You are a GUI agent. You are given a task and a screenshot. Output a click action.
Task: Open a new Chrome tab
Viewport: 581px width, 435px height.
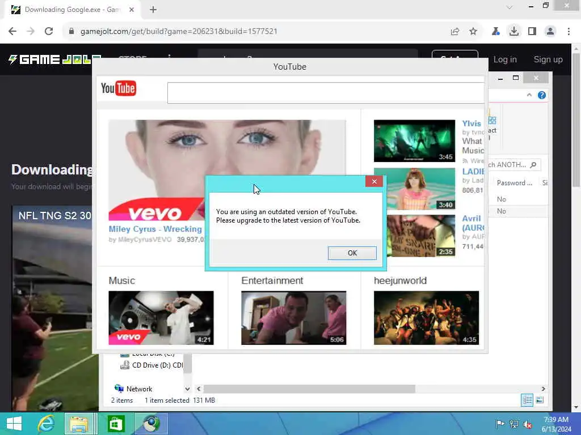point(153,10)
